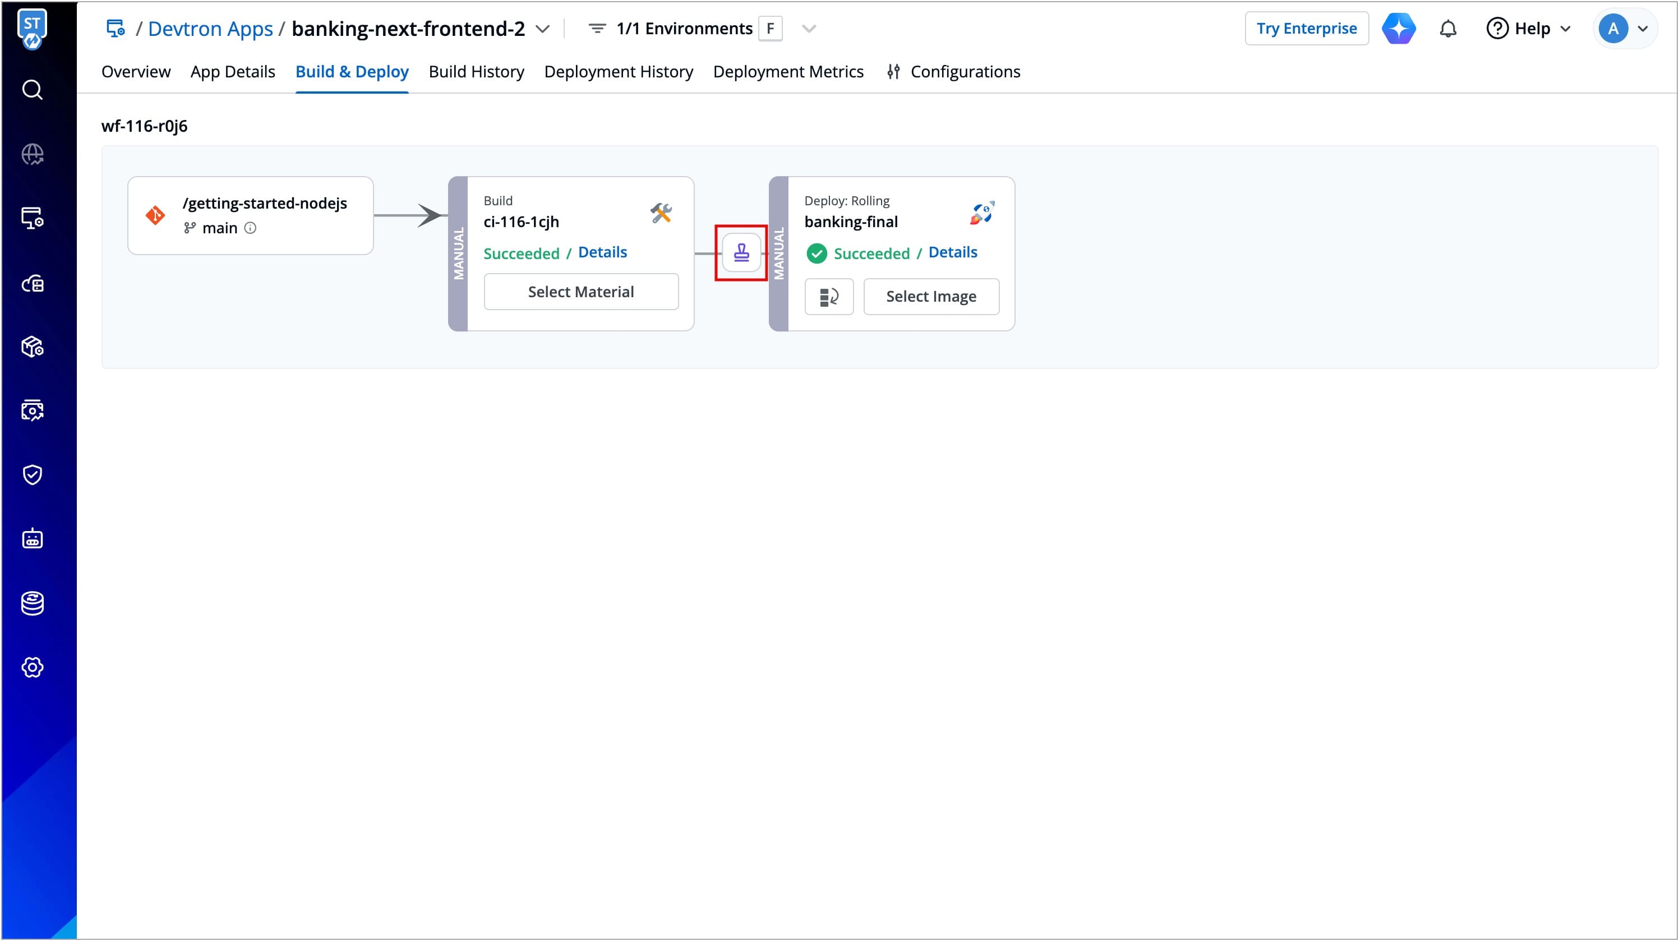Click the info icon next to main branch
The height and width of the screenshot is (941, 1679).
tap(250, 228)
